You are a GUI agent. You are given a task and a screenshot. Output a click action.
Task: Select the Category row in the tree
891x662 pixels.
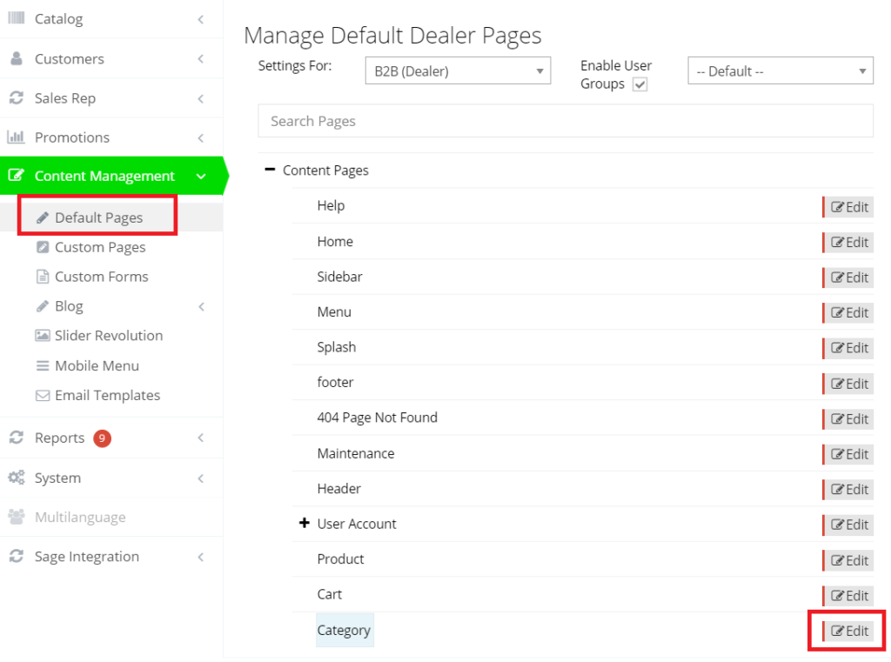click(x=344, y=631)
